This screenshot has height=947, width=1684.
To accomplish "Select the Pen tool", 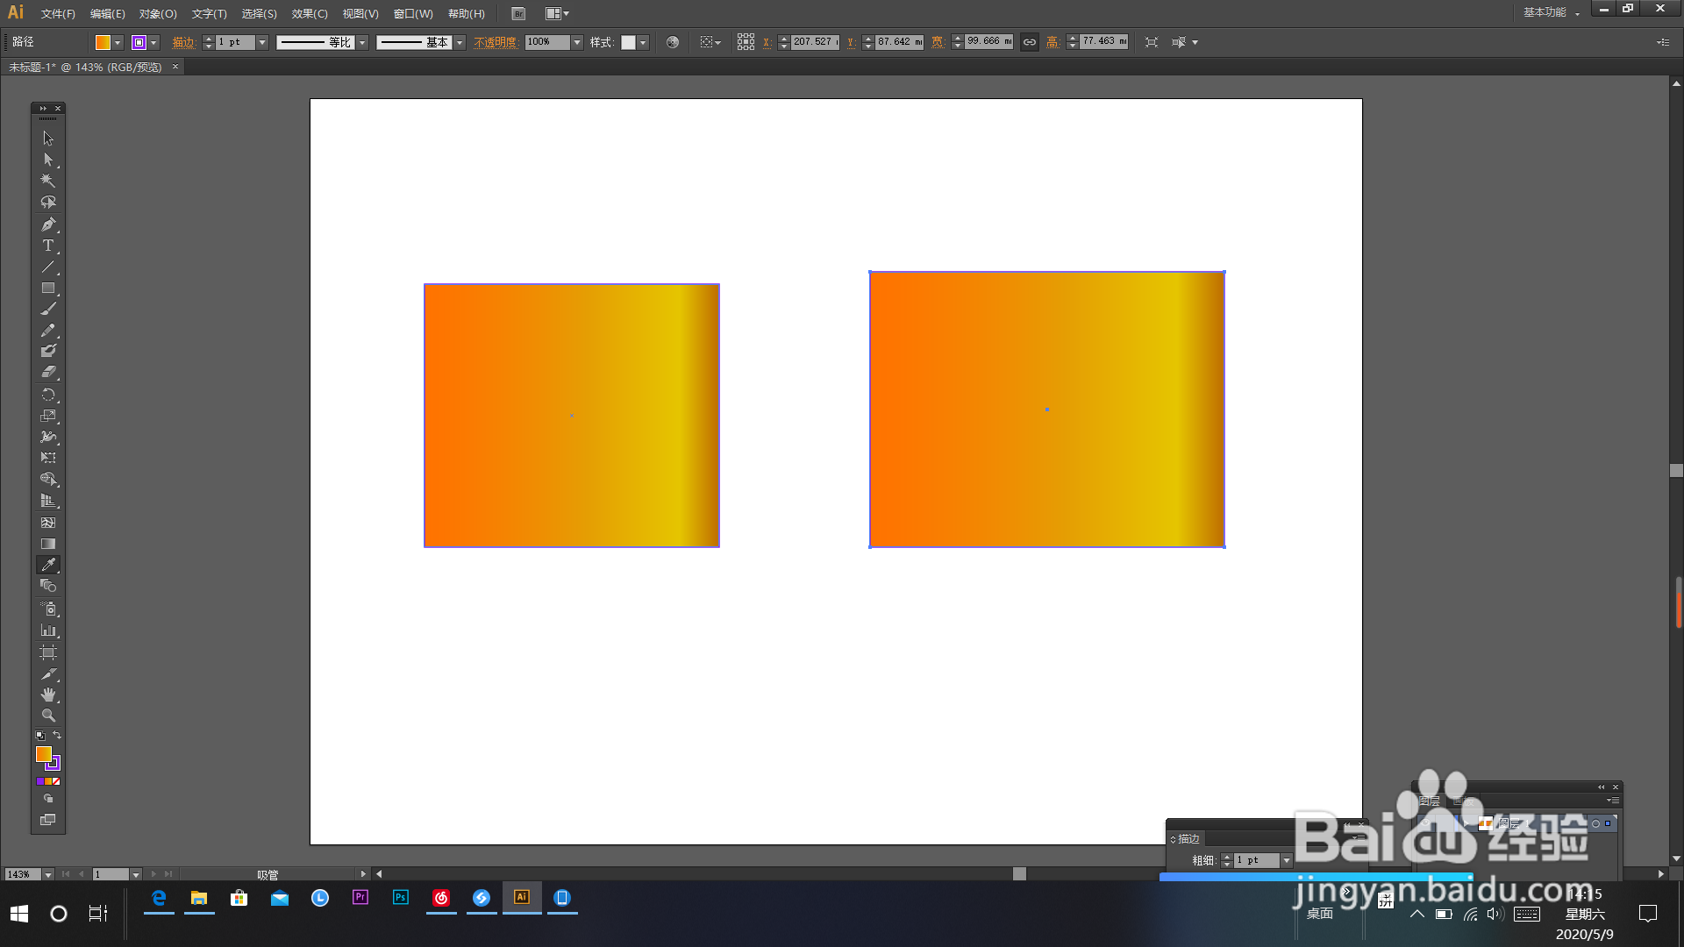I will click(x=48, y=224).
